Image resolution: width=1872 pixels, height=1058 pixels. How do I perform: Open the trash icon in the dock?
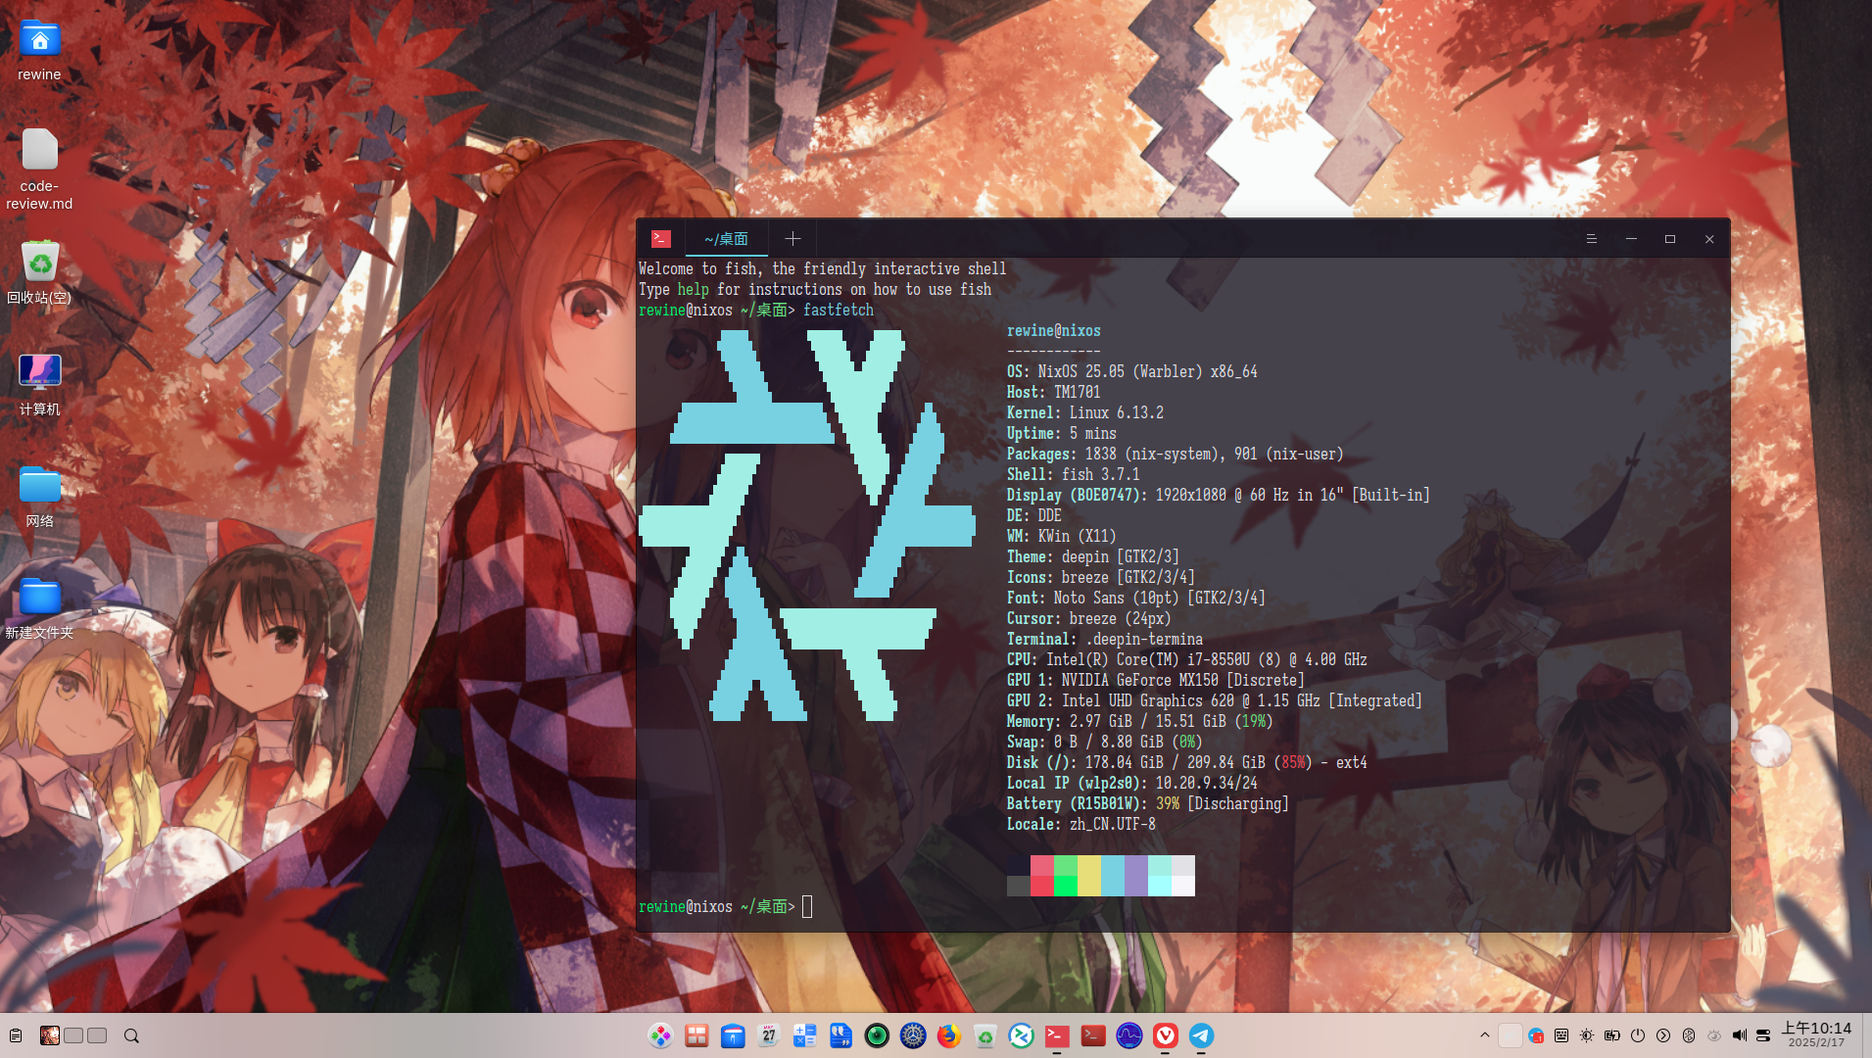pos(984,1035)
